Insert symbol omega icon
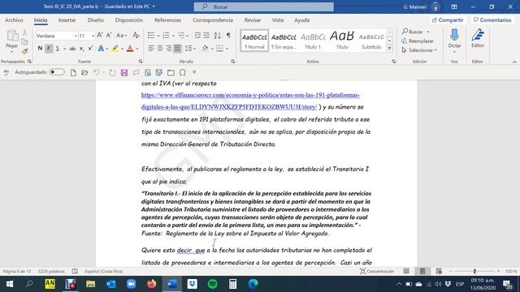The image size is (520, 292). (182, 72)
